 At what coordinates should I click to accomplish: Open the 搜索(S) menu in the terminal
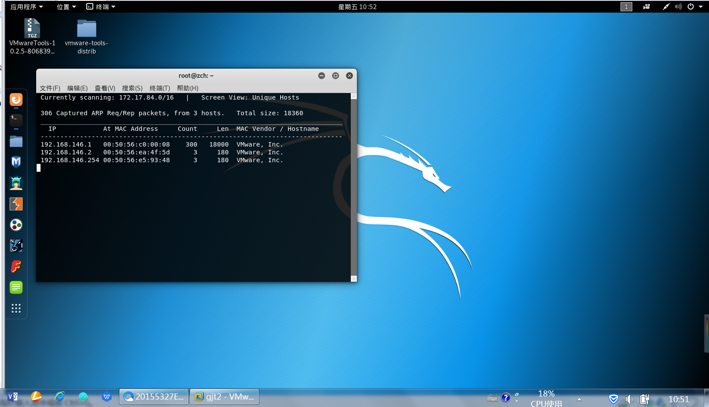132,88
